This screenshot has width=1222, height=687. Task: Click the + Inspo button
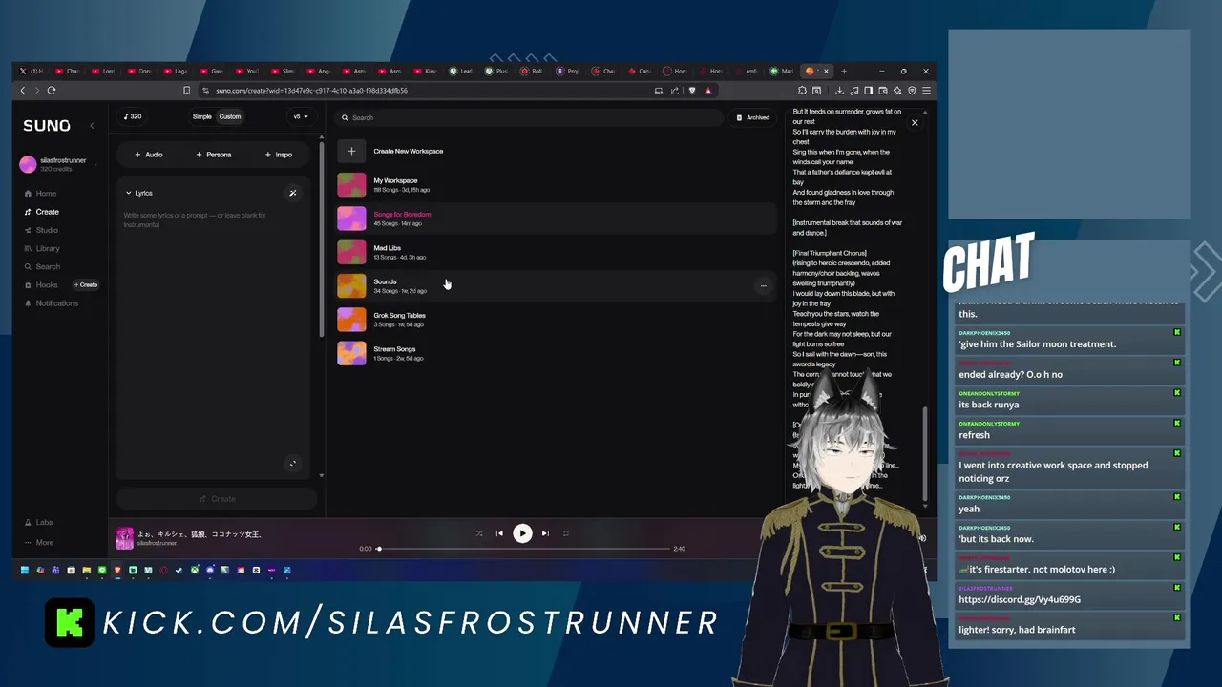tap(279, 155)
